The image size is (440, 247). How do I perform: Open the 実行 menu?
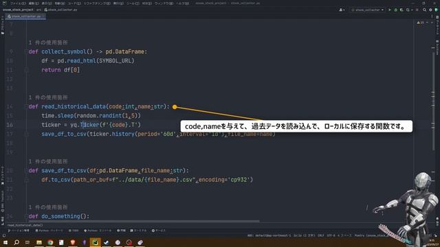click(x=118, y=3)
